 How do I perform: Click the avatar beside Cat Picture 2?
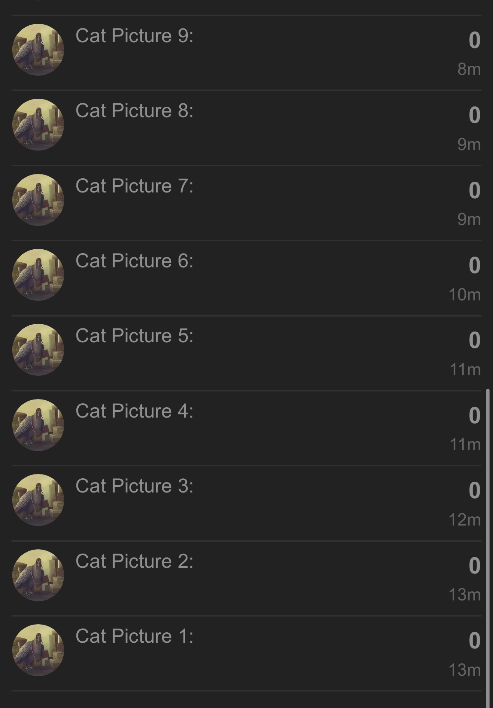(x=38, y=575)
